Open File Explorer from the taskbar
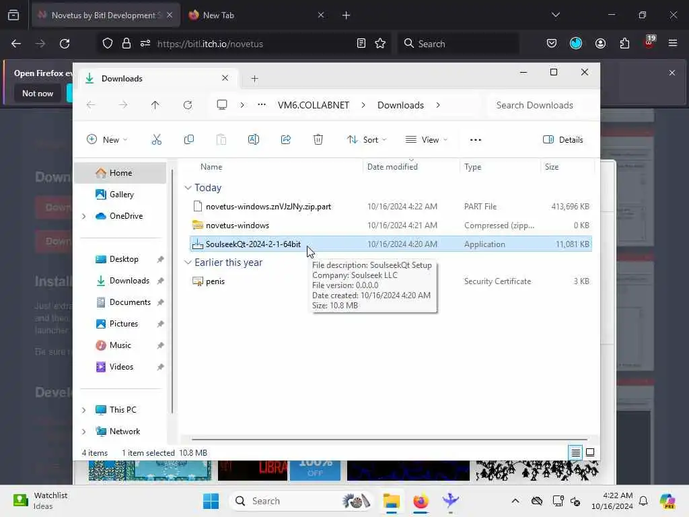Screen dimensions: 689x517 click(x=391, y=501)
